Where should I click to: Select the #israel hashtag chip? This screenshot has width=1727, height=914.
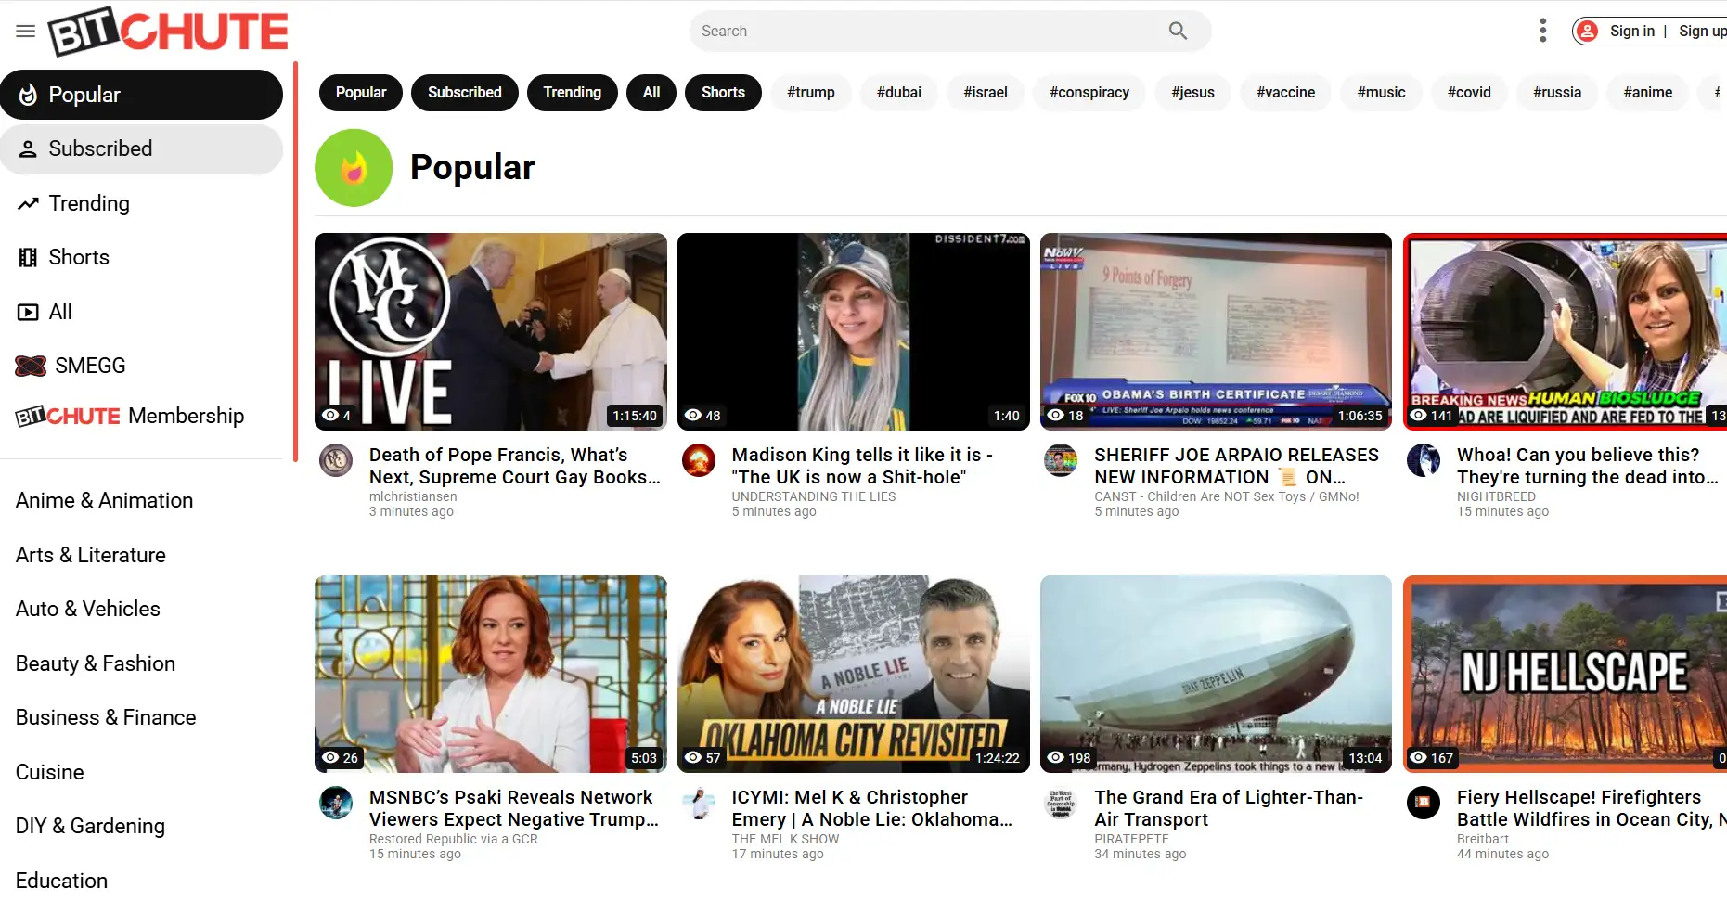986,93
